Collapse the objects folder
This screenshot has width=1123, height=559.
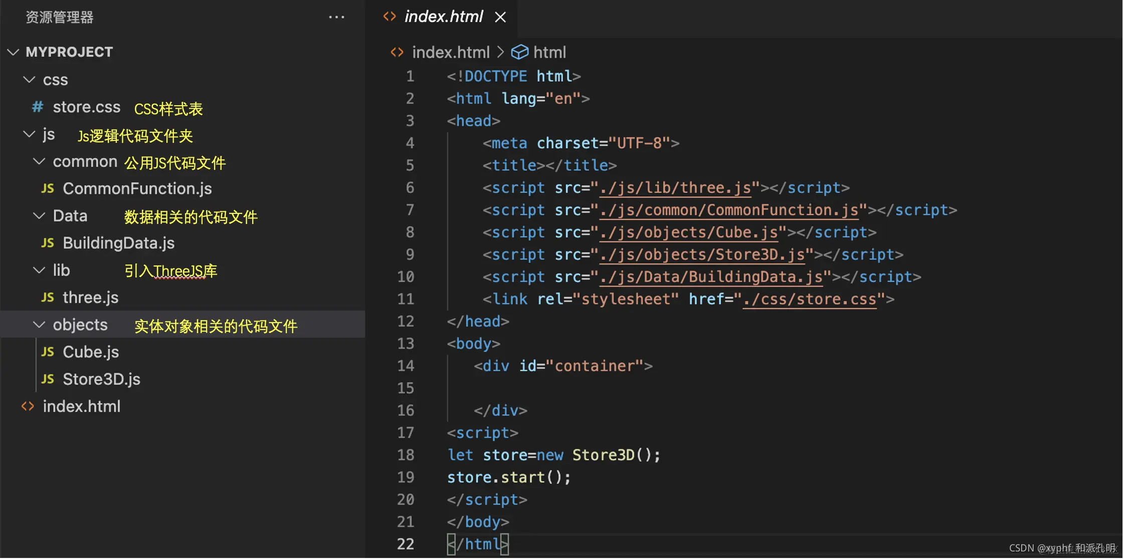click(x=39, y=325)
